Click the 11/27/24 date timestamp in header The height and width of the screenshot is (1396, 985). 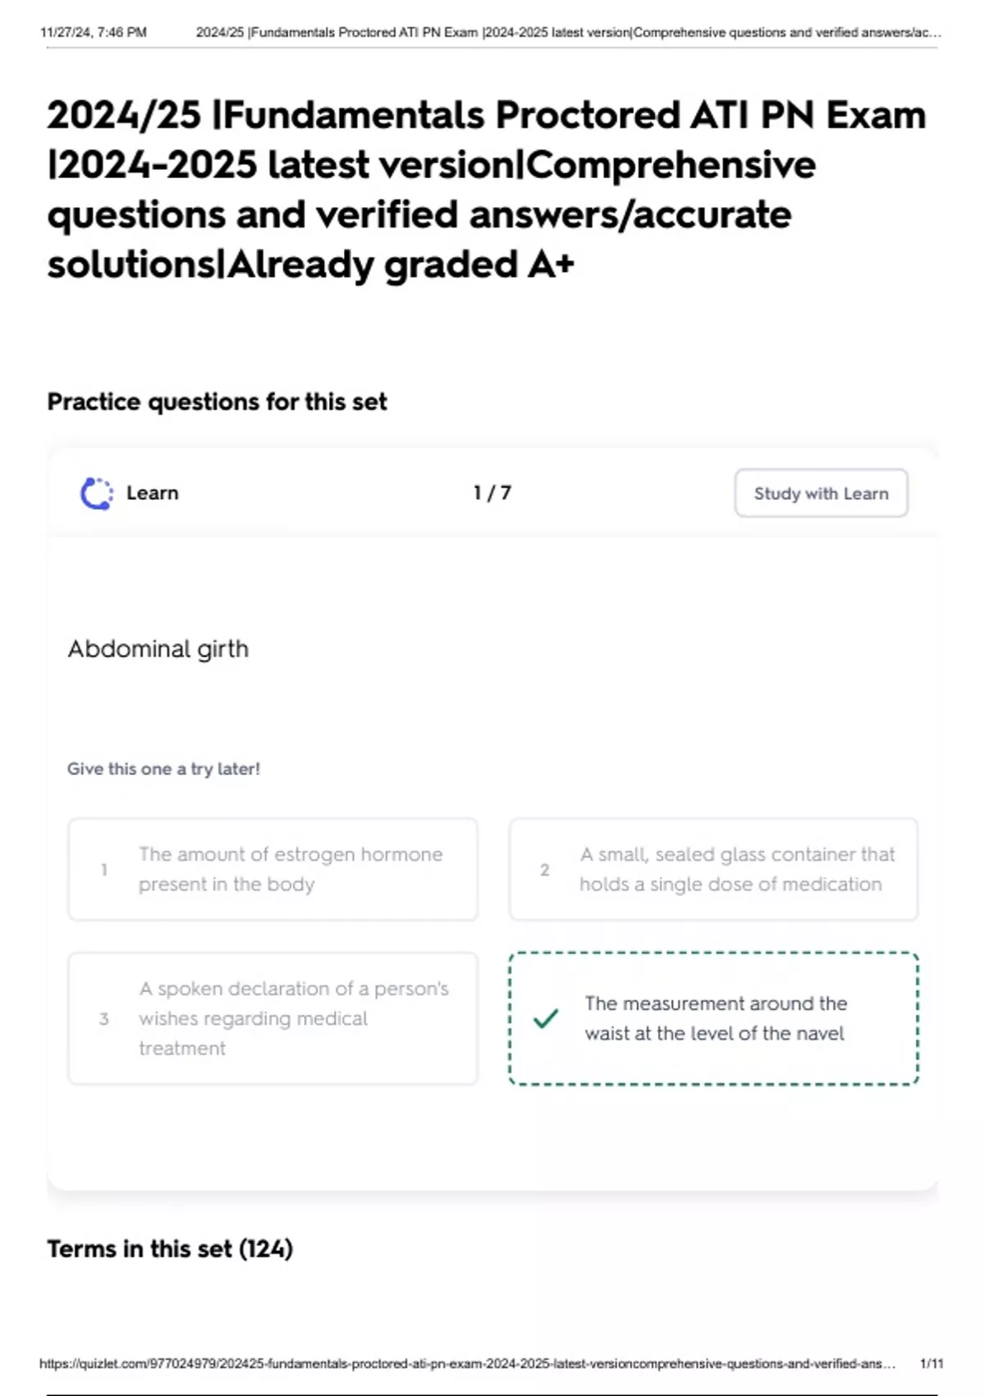94,33
